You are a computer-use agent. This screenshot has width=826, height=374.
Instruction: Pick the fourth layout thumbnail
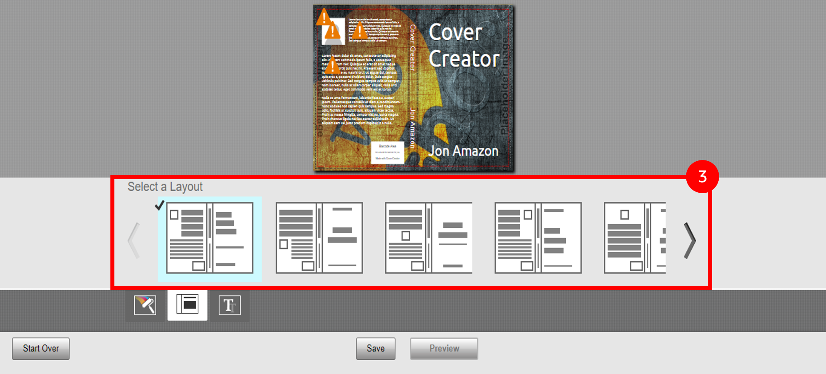[x=538, y=238]
